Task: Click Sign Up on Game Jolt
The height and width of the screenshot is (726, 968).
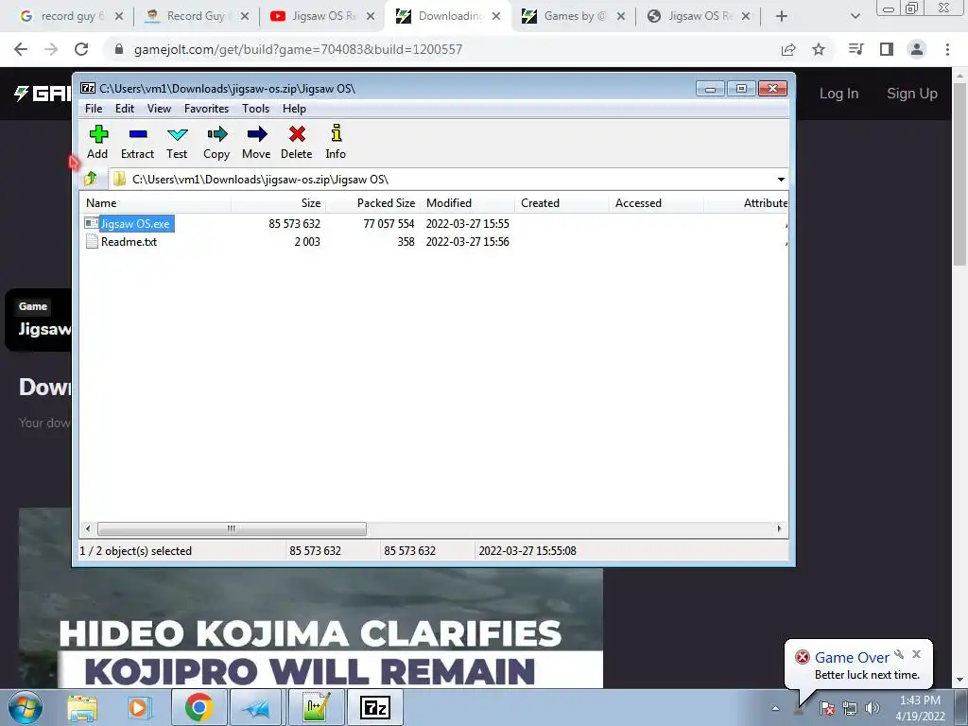Action: coord(912,94)
